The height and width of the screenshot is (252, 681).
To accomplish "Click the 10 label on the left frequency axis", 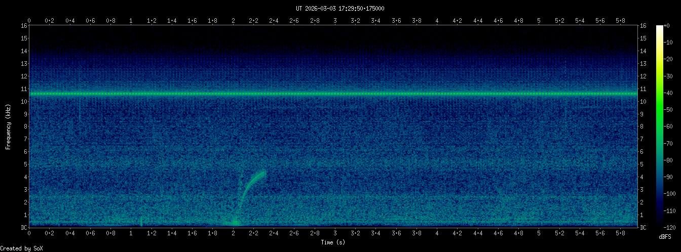I will tap(23, 101).
